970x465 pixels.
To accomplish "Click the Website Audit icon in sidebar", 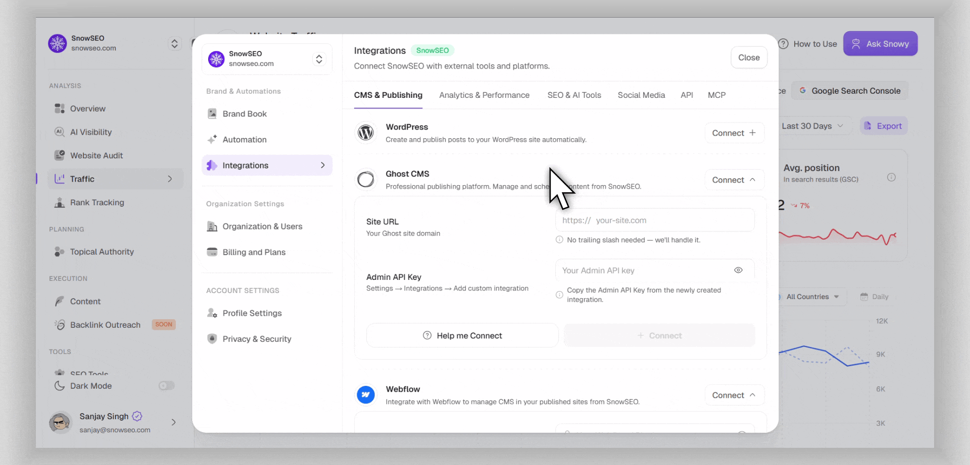I will click(x=60, y=155).
